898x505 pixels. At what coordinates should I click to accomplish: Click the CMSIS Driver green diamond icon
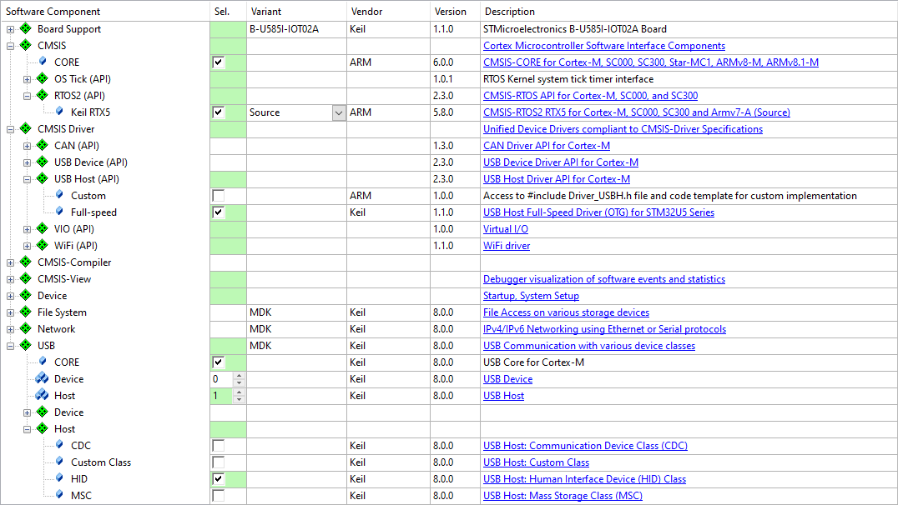coord(25,129)
